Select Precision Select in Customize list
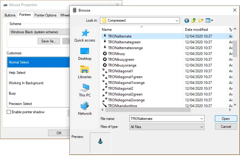 pyautogui.click(x=39, y=104)
